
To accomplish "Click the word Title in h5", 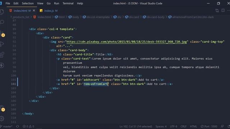I will point(100,54).
